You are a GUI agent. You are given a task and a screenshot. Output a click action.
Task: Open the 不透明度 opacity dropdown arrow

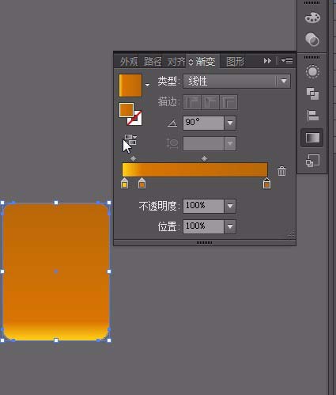tap(230, 206)
